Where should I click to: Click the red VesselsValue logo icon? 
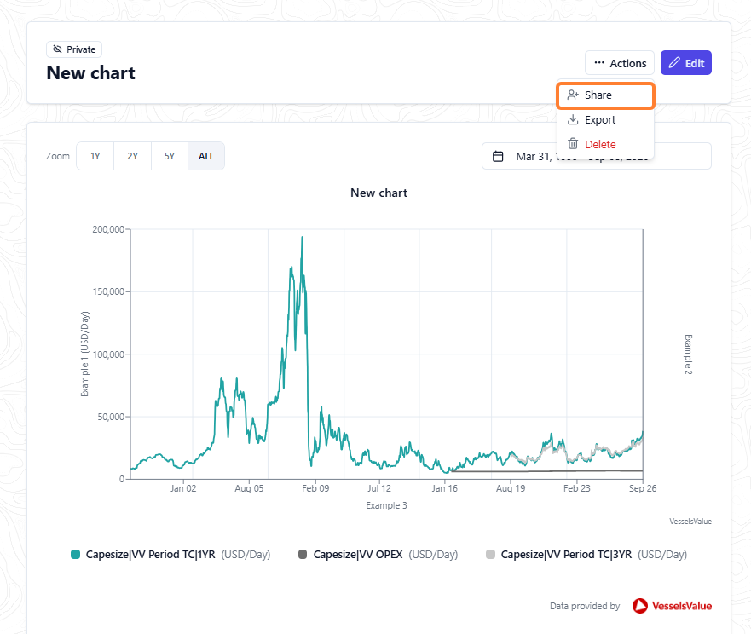point(640,606)
